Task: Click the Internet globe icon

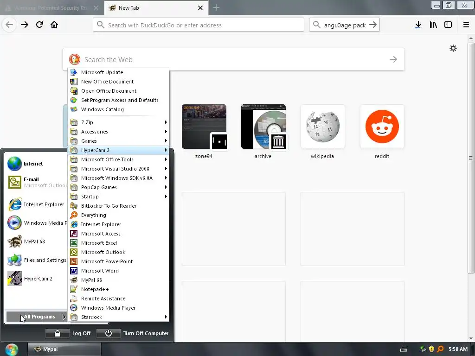Action: coord(14,164)
